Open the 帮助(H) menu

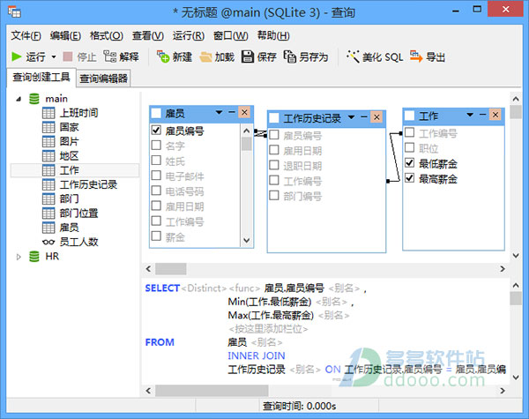273,35
